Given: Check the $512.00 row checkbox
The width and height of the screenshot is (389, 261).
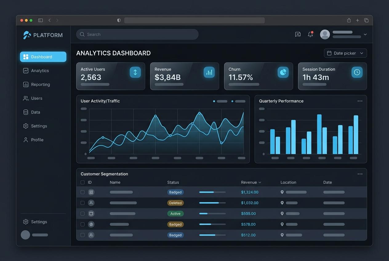Looking at the screenshot, I should 82,235.
